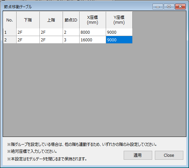
Task: Click the Close button
Action: [169, 155]
